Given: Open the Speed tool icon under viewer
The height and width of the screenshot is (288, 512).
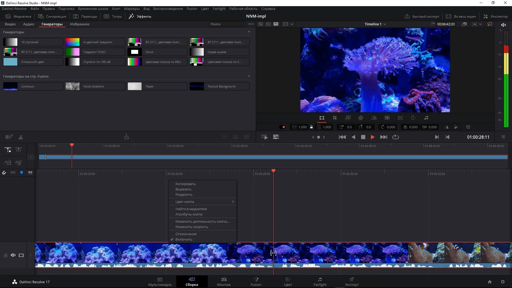Looking at the screenshot, I should click(x=374, y=118).
